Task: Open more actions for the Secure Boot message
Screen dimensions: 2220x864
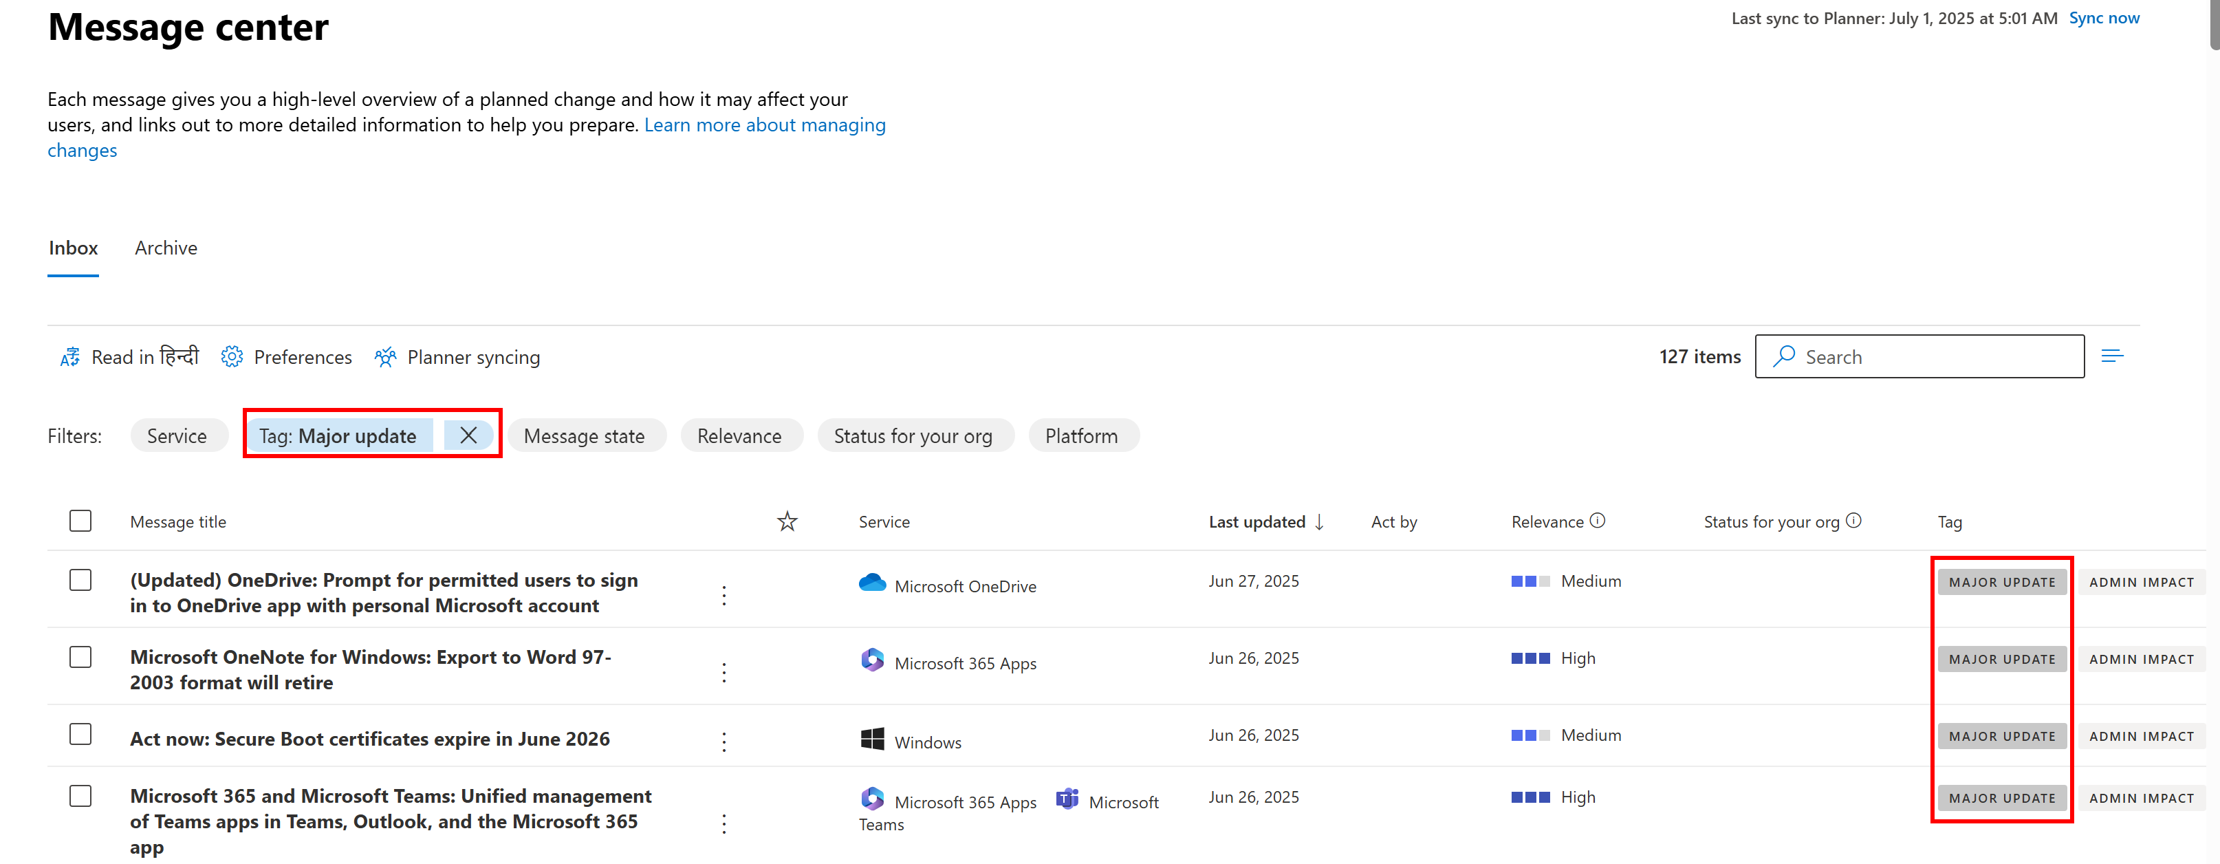Action: pos(724,741)
